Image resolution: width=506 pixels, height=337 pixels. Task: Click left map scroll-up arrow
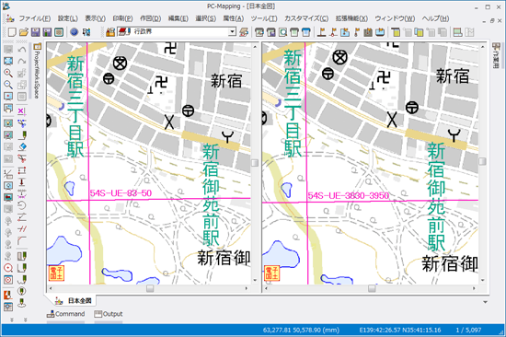tap(255, 47)
